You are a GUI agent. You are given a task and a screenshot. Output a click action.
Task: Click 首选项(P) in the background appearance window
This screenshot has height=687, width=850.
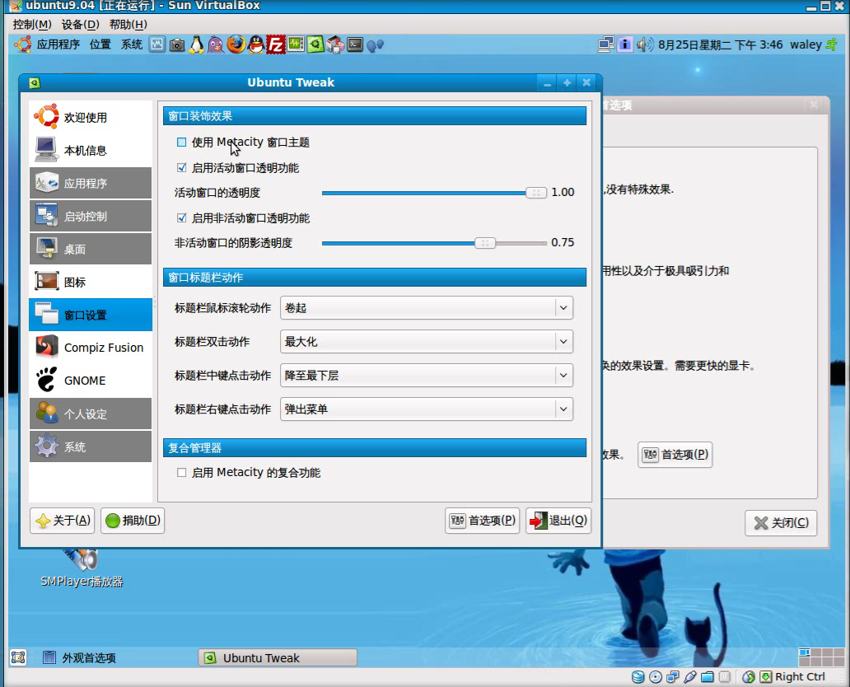point(675,455)
